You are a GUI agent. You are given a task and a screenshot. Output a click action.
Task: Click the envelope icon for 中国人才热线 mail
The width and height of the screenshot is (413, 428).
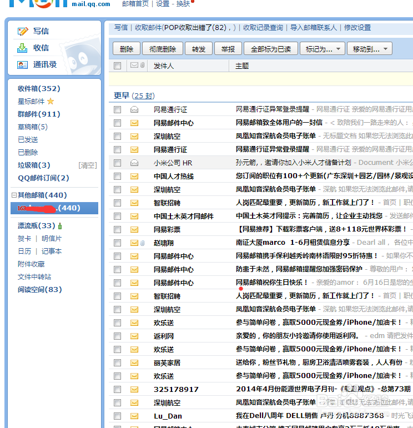point(134,177)
